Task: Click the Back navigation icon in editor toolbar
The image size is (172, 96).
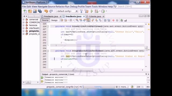Action: pos(66,20)
